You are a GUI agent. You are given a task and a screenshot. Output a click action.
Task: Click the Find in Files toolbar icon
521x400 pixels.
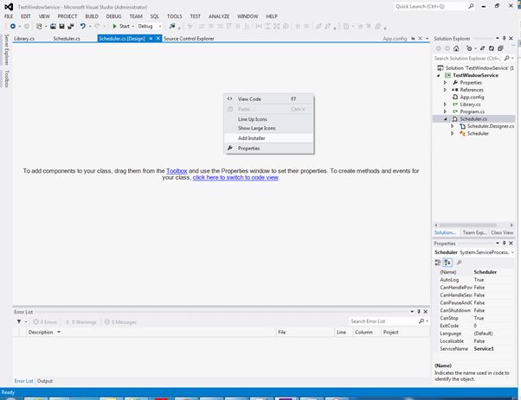[172, 26]
